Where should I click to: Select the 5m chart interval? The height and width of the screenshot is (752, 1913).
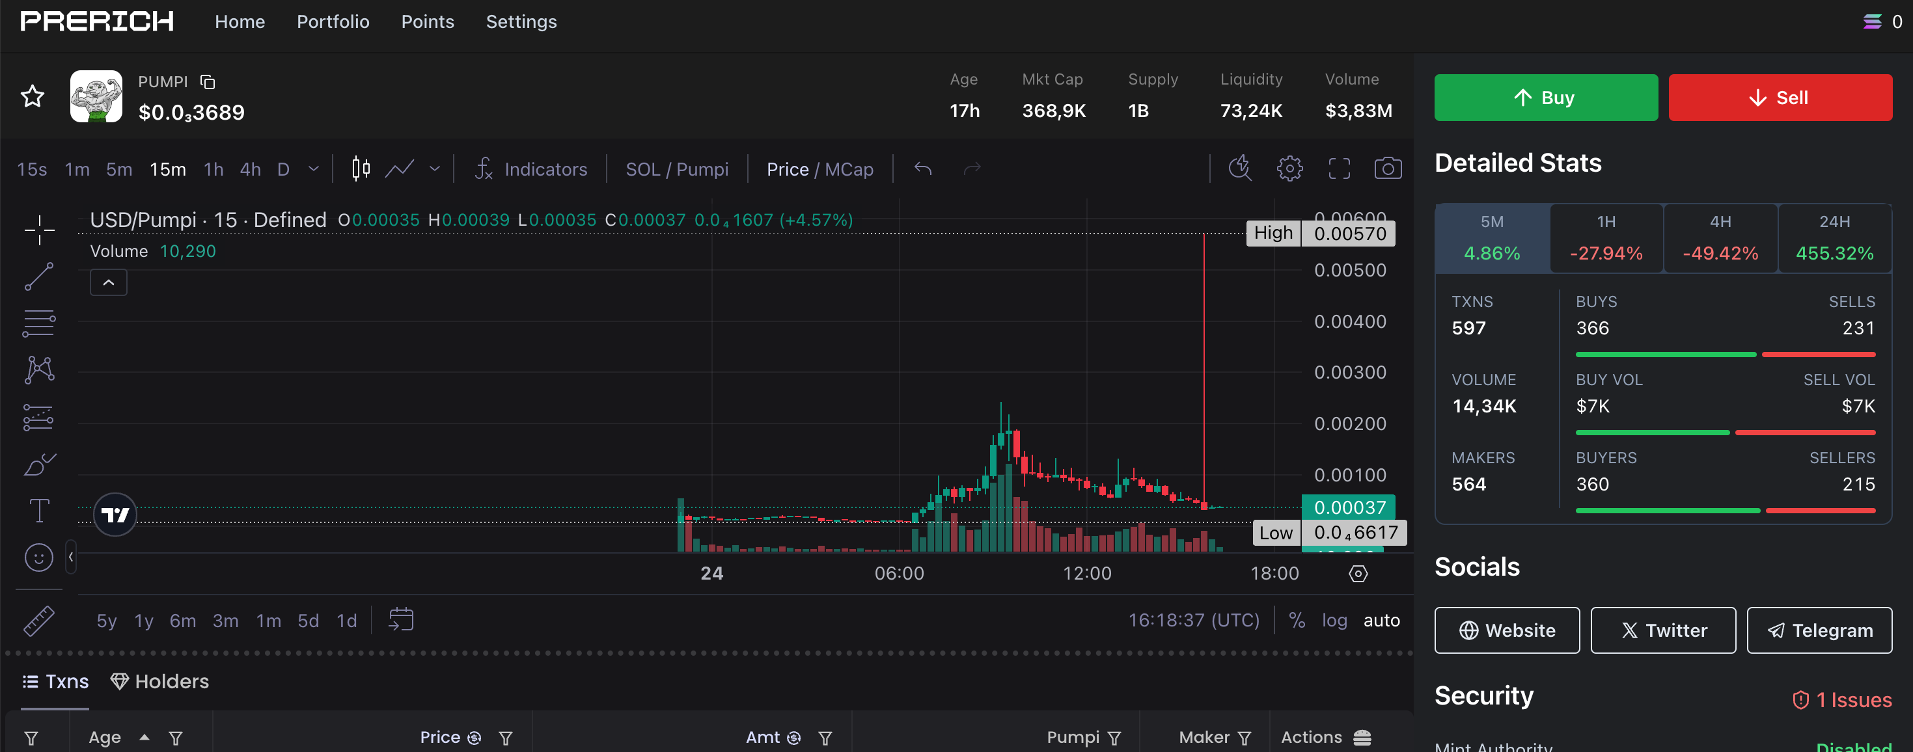tap(119, 169)
